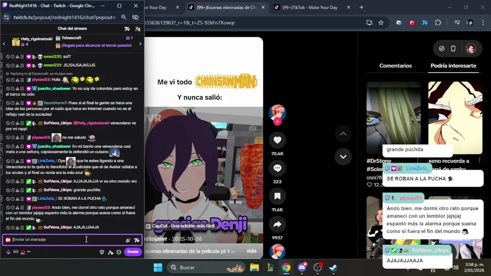Open chat settings gear icon
This screenshot has height=276, width=491.
click(x=119, y=252)
